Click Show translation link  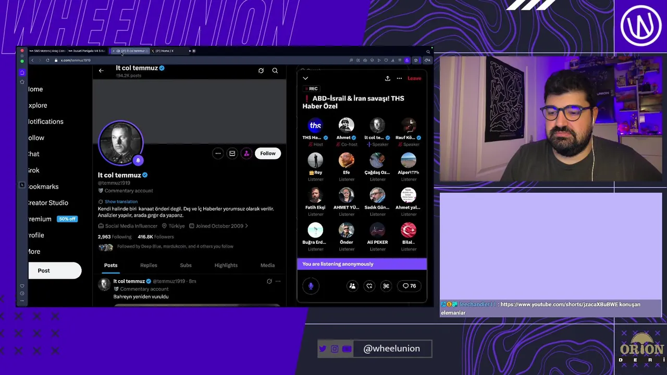pos(121,202)
